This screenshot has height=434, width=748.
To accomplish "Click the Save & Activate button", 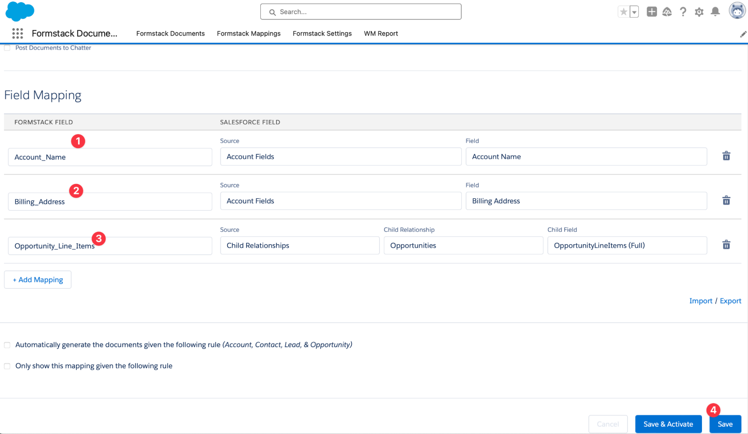I will pyautogui.click(x=668, y=424).
